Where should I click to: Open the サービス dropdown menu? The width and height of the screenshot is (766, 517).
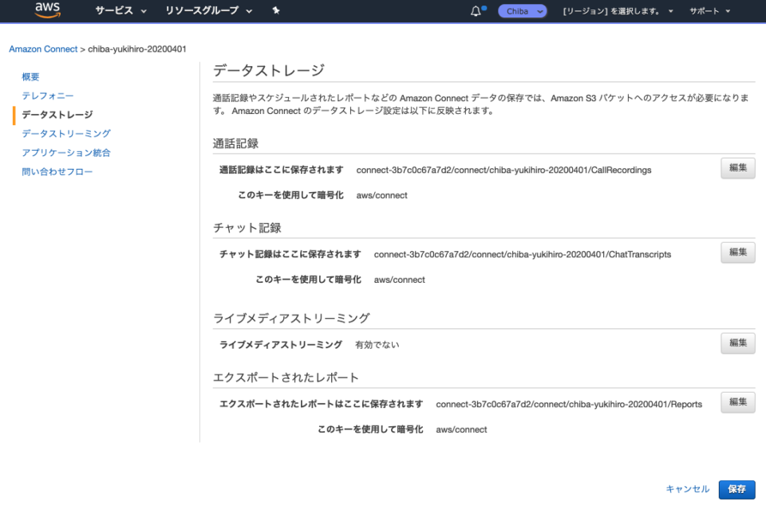(x=120, y=10)
